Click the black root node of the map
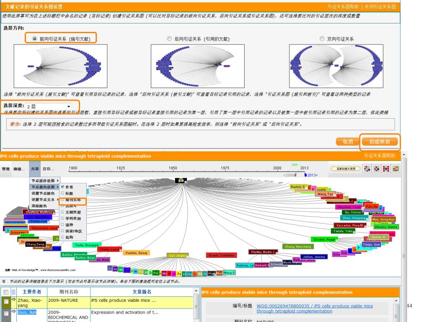429x322 pixels. pyautogui.click(x=181, y=181)
